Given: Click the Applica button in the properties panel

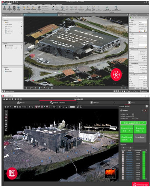Looking at the screenshot, I should point(145,88).
